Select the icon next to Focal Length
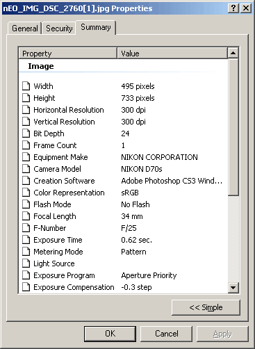Image resolution: width=255 pixels, height=349 pixels. (26, 216)
